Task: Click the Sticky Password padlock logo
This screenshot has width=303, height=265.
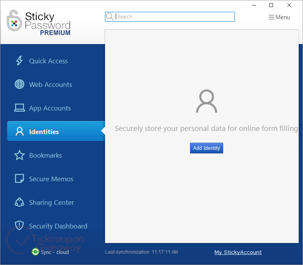Action: [14, 21]
